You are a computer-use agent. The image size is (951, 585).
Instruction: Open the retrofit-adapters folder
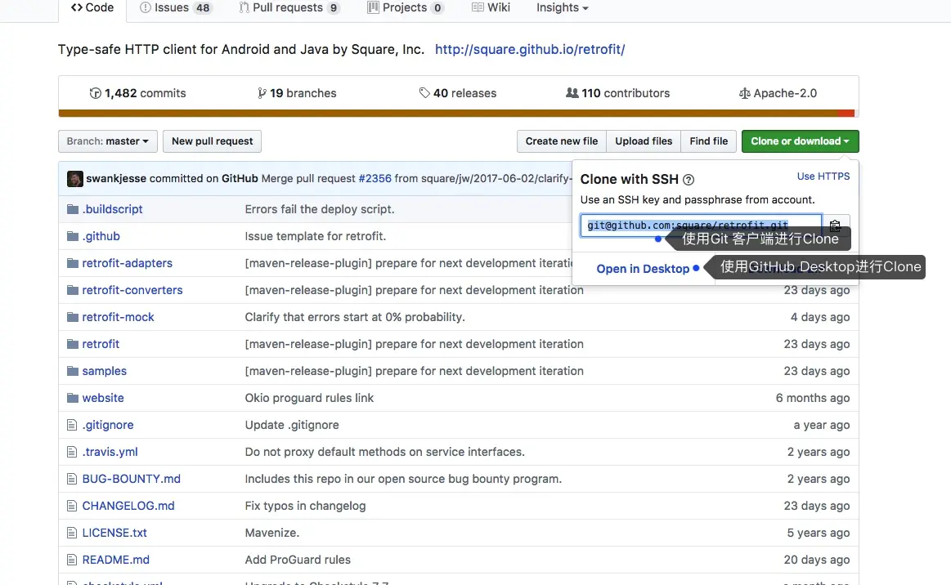[128, 263]
